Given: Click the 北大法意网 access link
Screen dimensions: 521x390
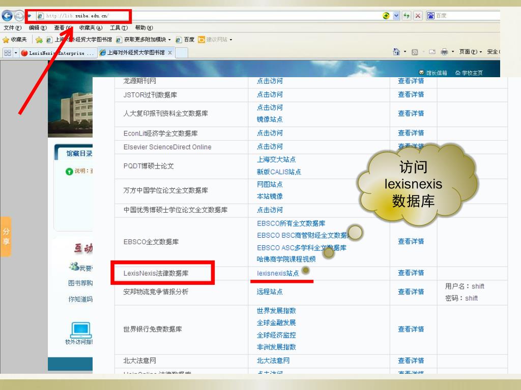Looking at the screenshot, I should (273, 361).
